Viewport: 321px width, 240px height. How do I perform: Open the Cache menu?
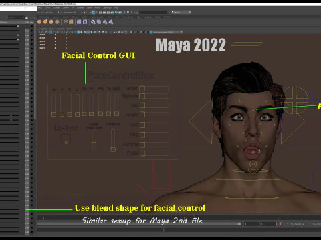[89, 8]
